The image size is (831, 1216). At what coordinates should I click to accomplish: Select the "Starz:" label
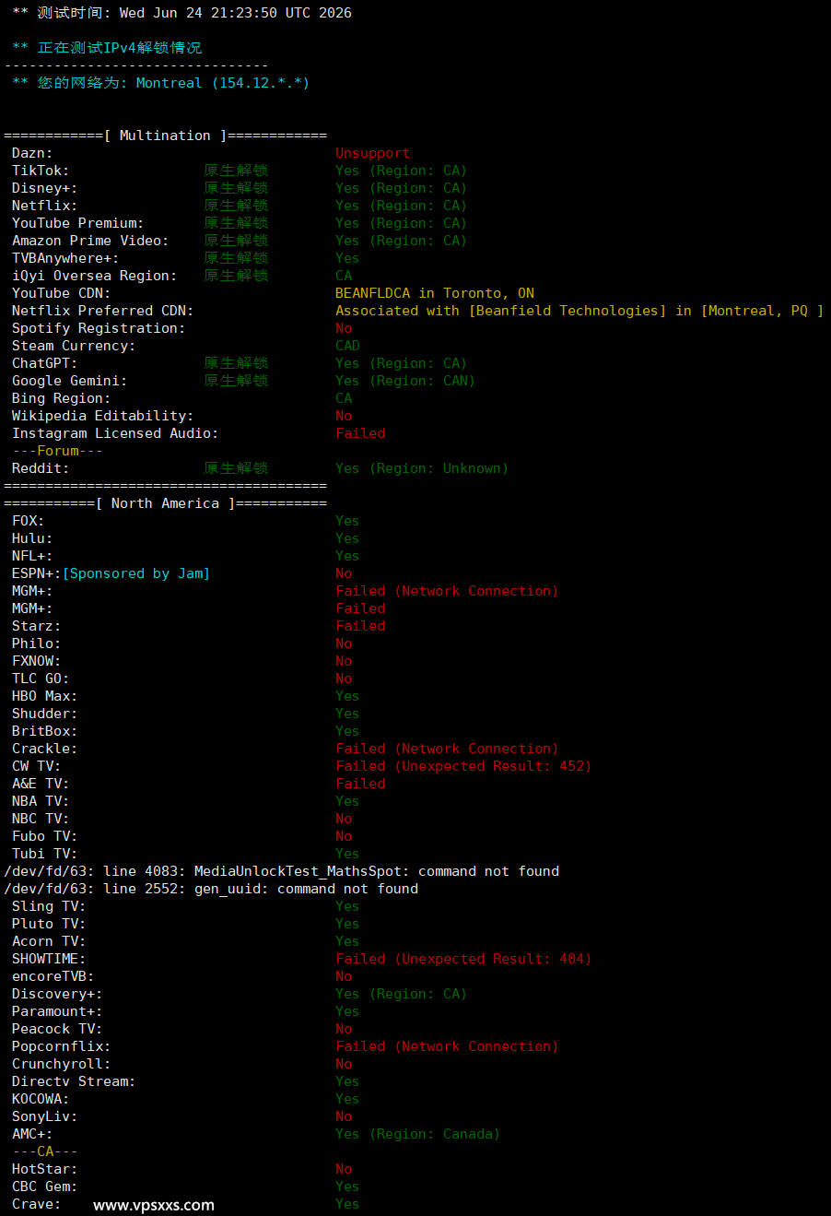pos(37,626)
